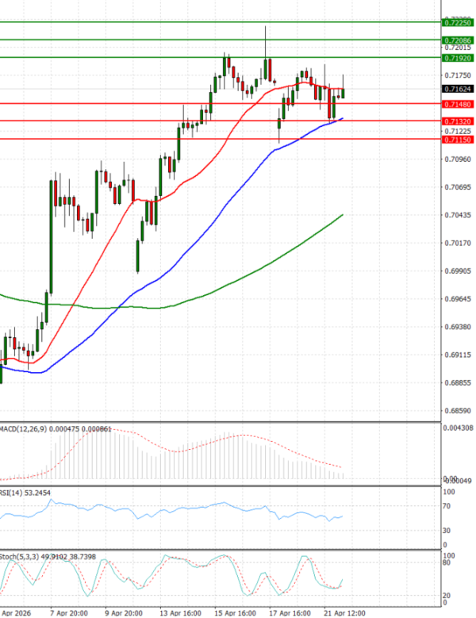Click the 9 Apr 20:00 time label
The width and height of the screenshot is (476, 618).
tap(125, 612)
